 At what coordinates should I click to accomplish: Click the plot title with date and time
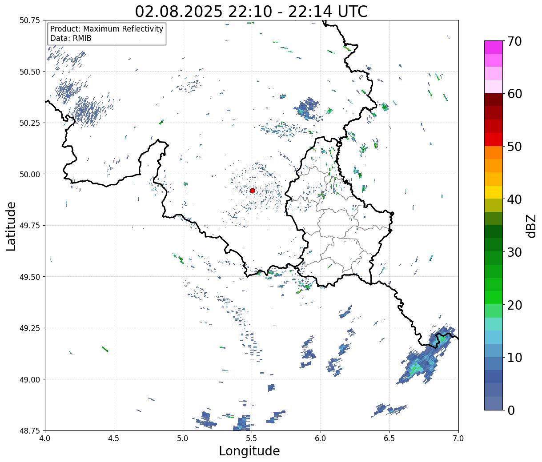point(251,11)
